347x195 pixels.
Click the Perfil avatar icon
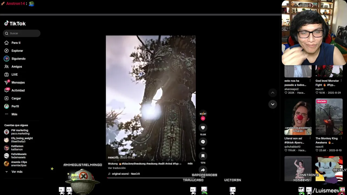point(7,106)
